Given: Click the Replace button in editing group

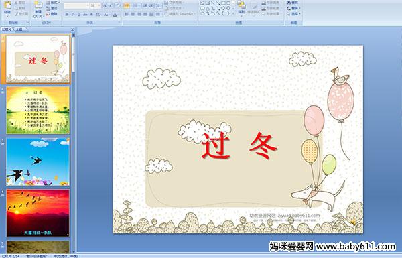Looking at the screenshot, I should coord(293,8).
